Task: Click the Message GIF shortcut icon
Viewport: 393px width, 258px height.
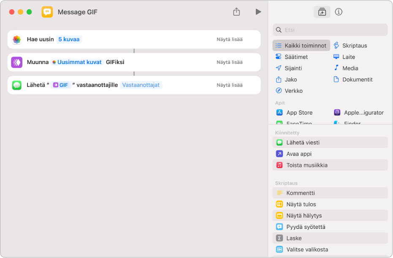Action: (x=47, y=12)
